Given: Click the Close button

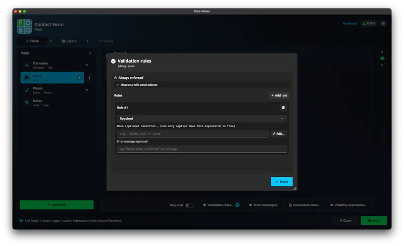Looking at the screenshot, I should pos(345,221).
